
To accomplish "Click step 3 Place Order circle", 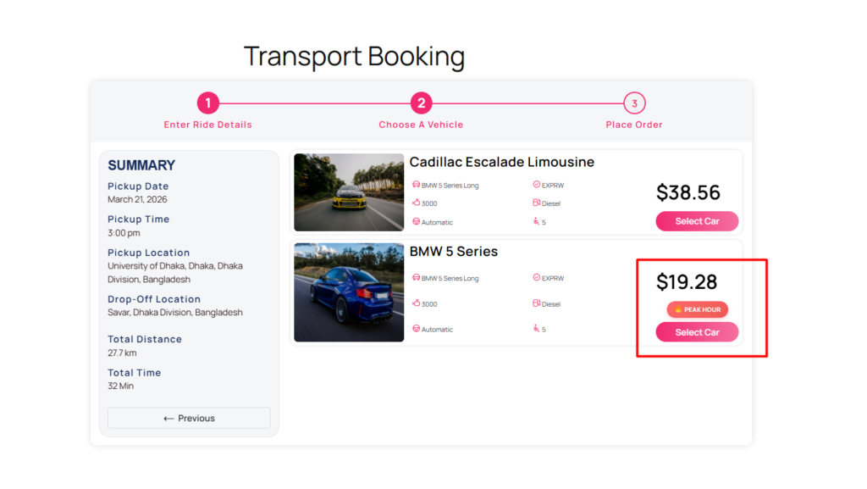I will pyautogui.click(x=633, y=103).
